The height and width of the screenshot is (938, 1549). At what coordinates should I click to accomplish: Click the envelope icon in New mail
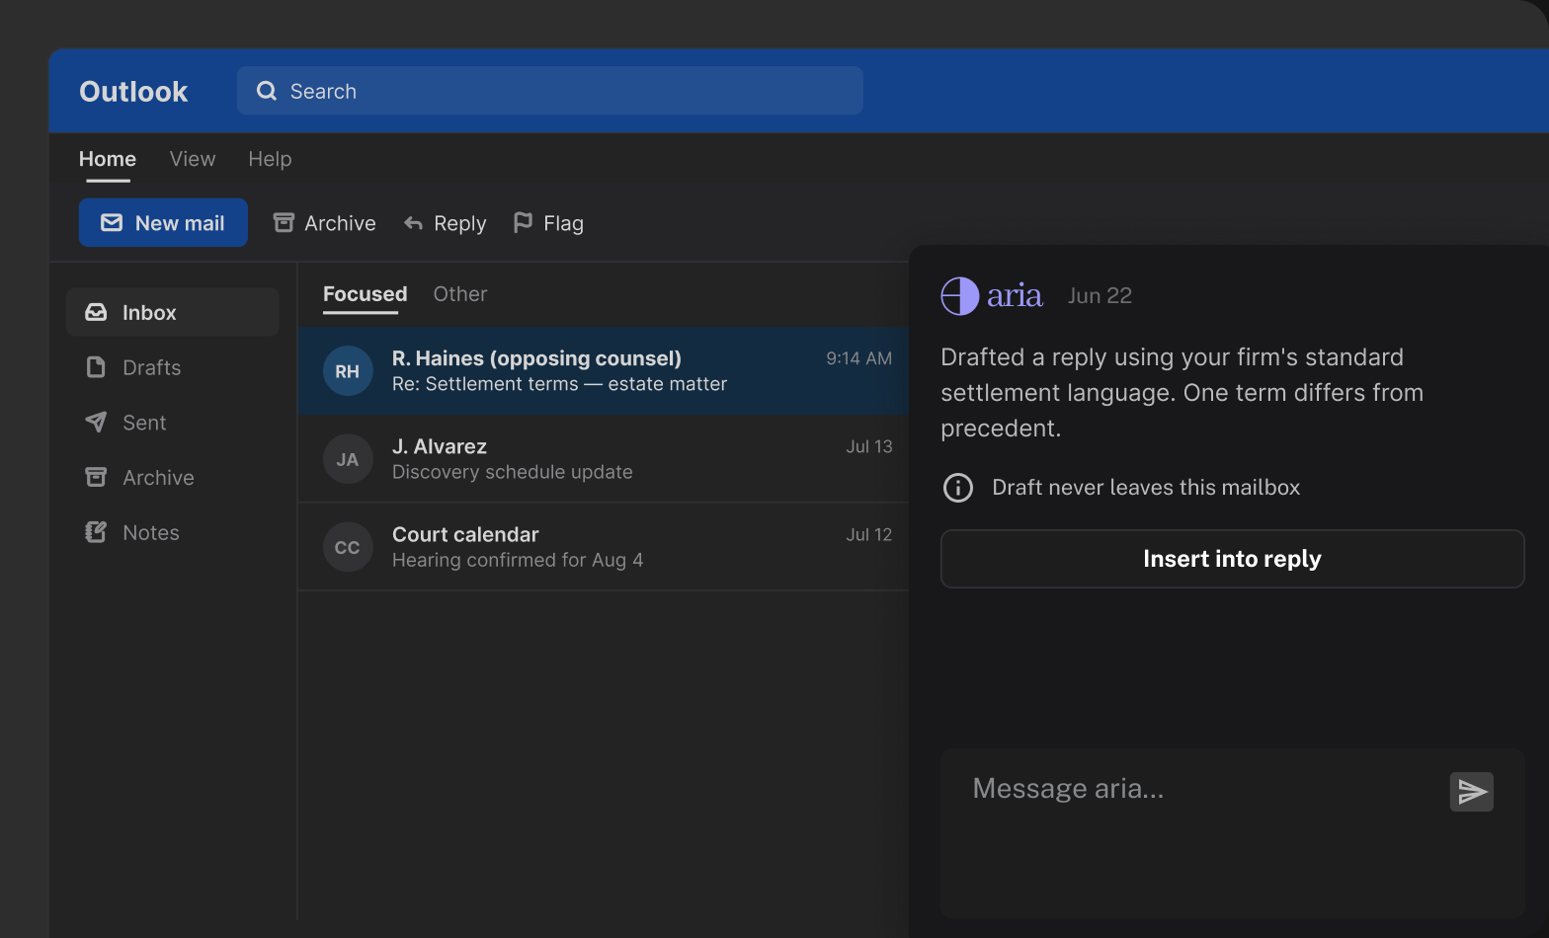click(112, 223)
